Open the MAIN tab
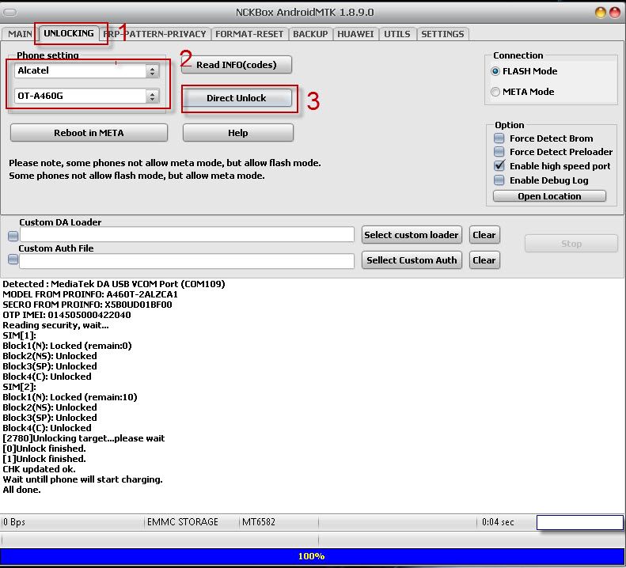Viewport: 626px width, 568px height. click(20, 34)
